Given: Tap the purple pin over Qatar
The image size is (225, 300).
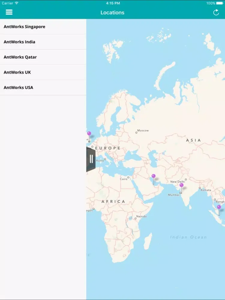Looking at the screenshot, I should (153, 176).
